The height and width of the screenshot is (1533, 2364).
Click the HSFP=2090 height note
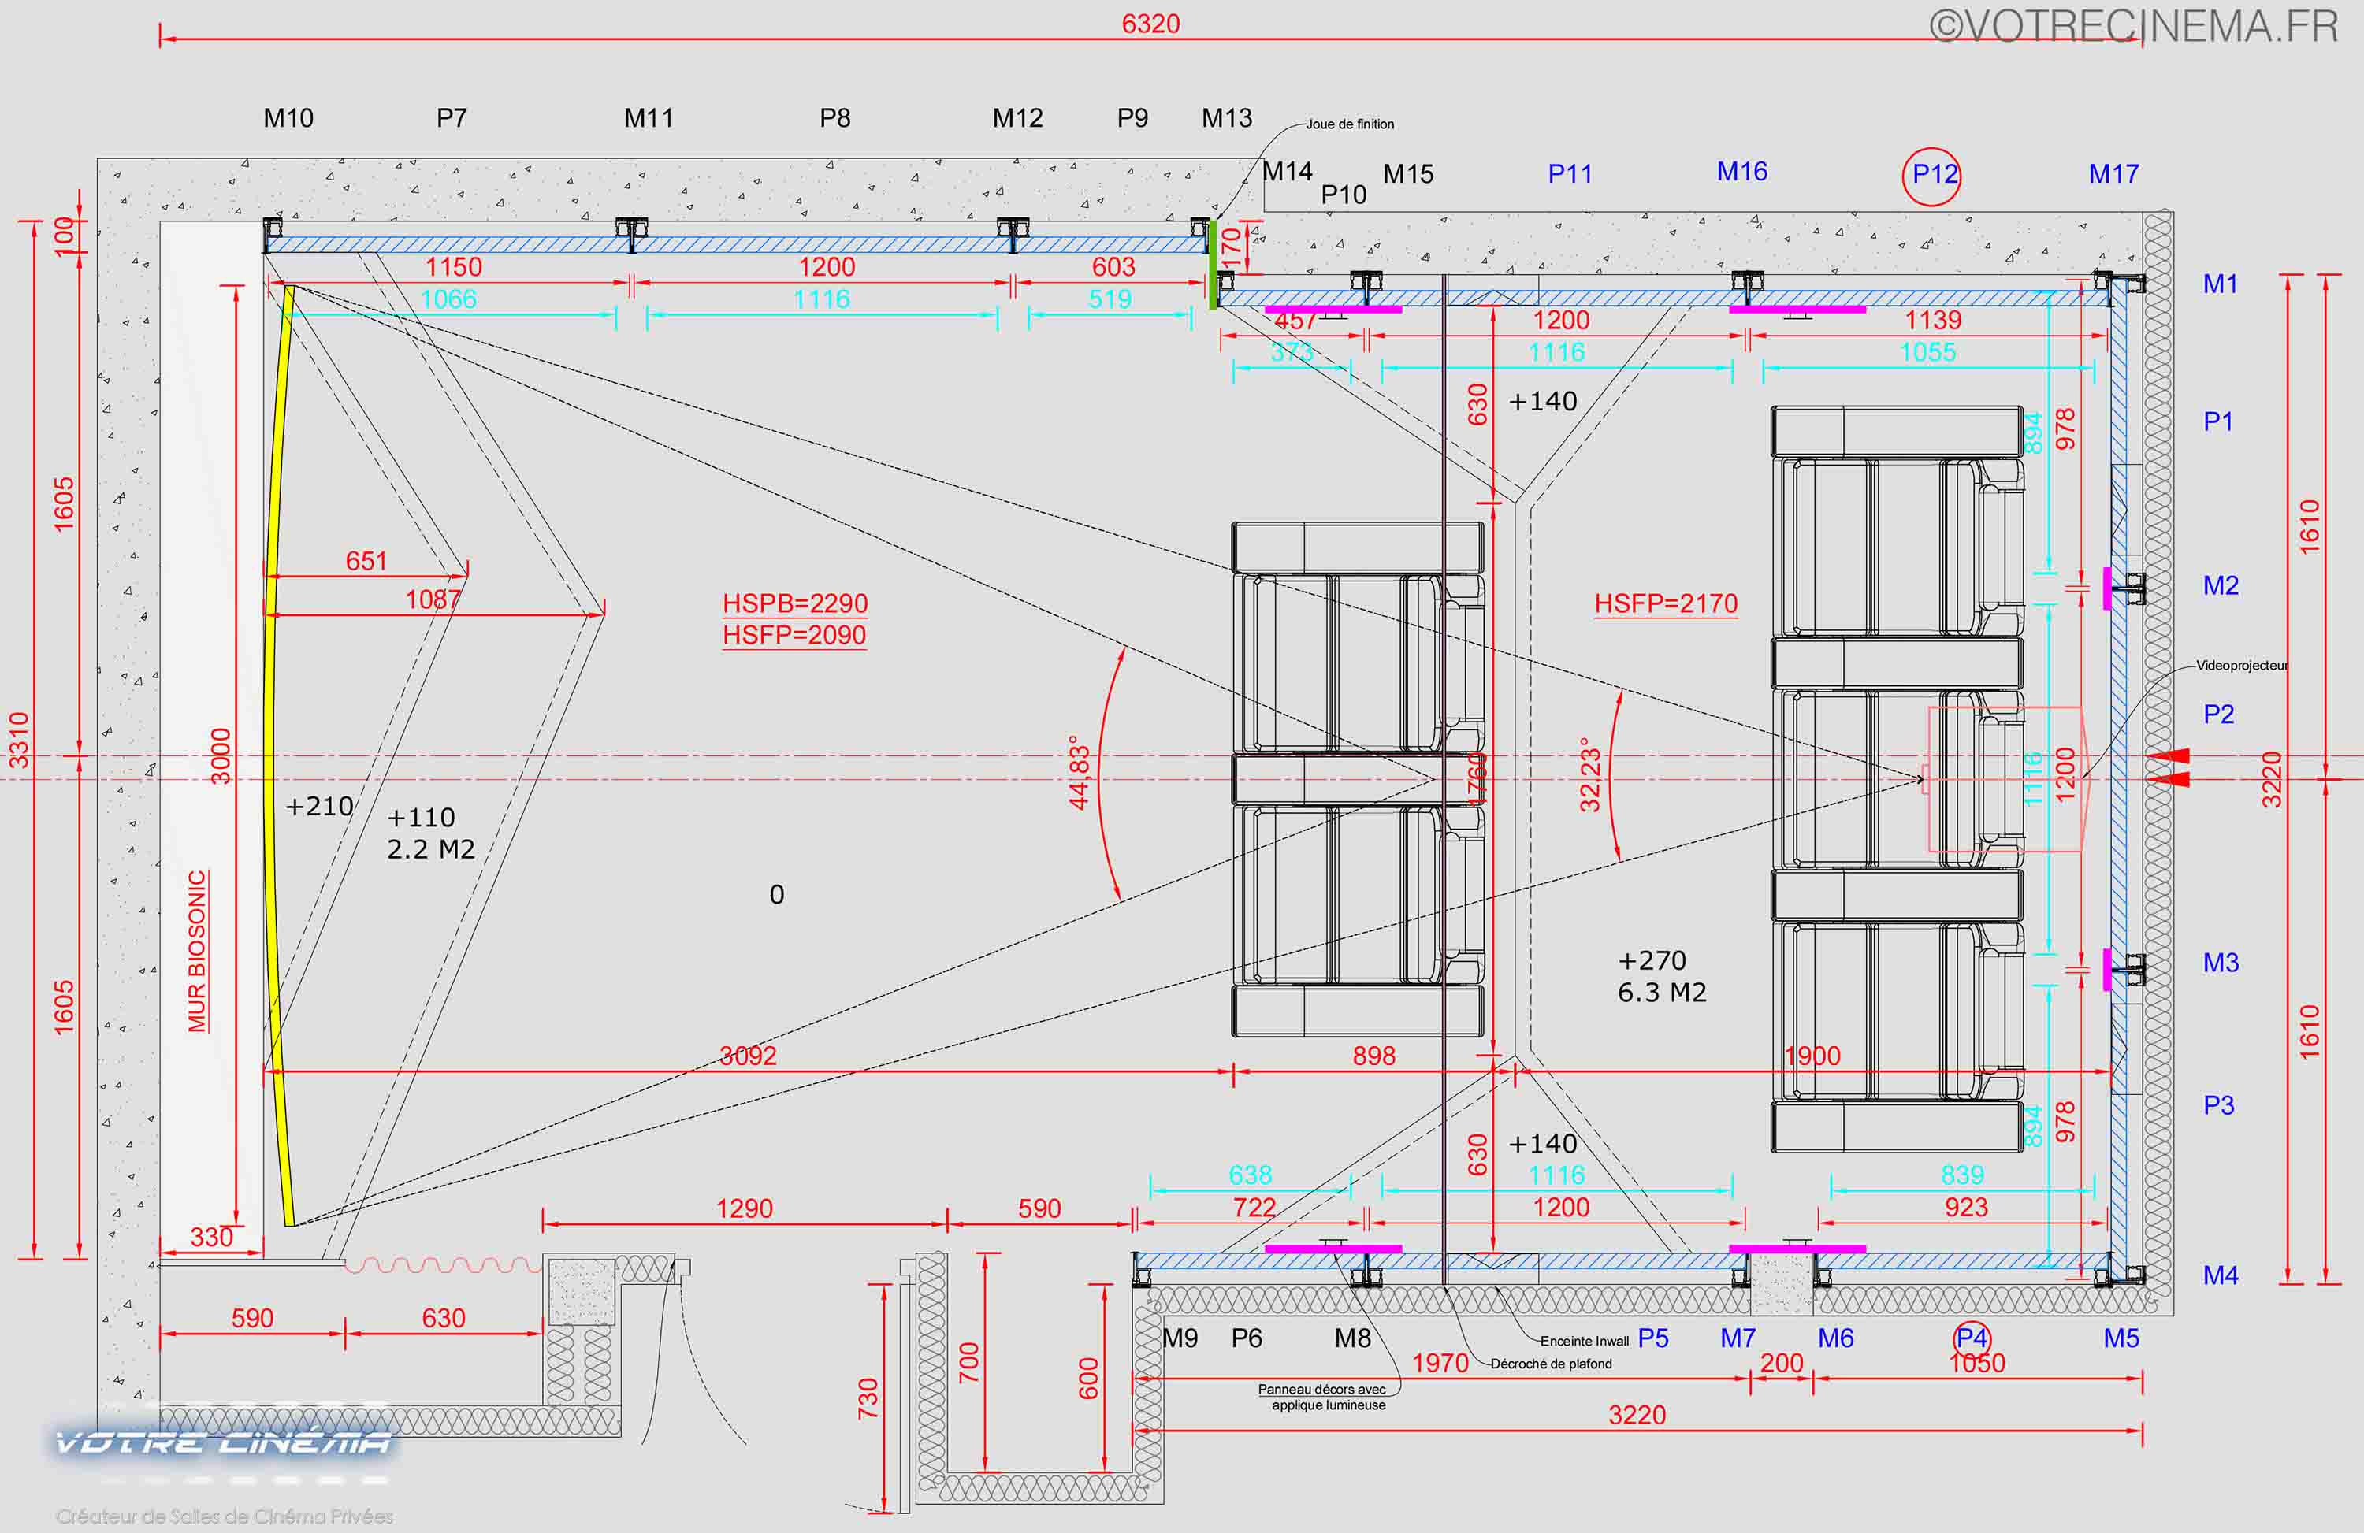(x=794, y=636)
